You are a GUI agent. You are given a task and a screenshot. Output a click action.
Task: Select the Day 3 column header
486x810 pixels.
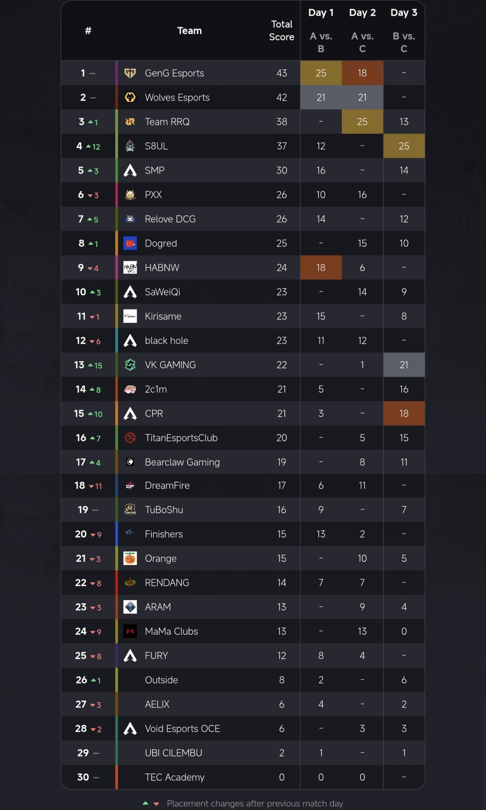pyautogui.click(x=404, y=13)
